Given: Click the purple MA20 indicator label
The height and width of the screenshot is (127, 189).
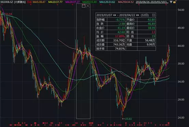Looking at the screenshot, I should point(73,2).
